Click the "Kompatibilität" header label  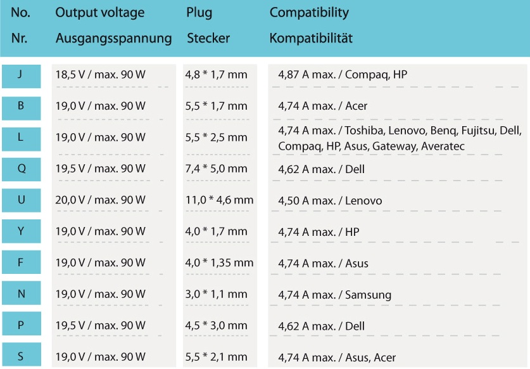pyautogui.click(x=311, y=38)
